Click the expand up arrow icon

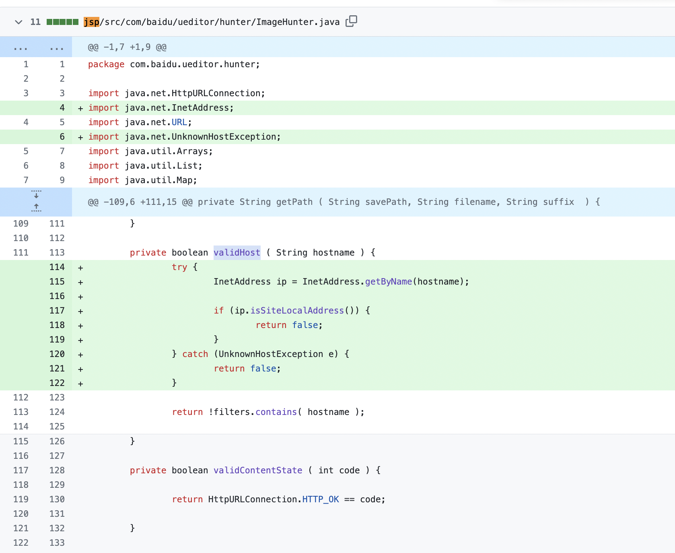(36, 208)
